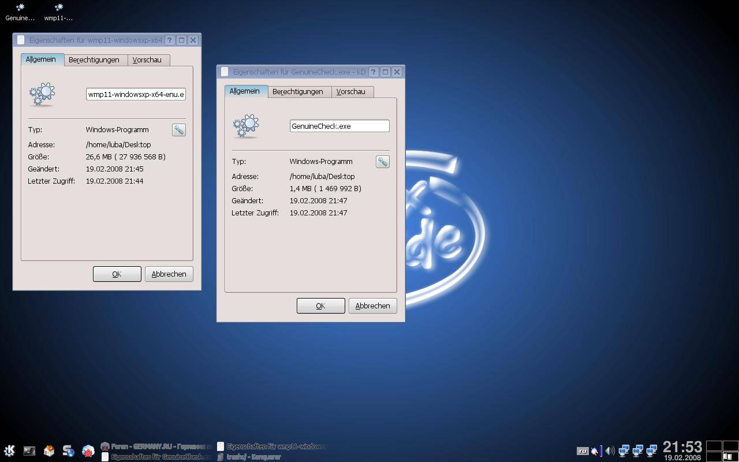Click OK in GenuineCheck properties dialog

[320, 306]
